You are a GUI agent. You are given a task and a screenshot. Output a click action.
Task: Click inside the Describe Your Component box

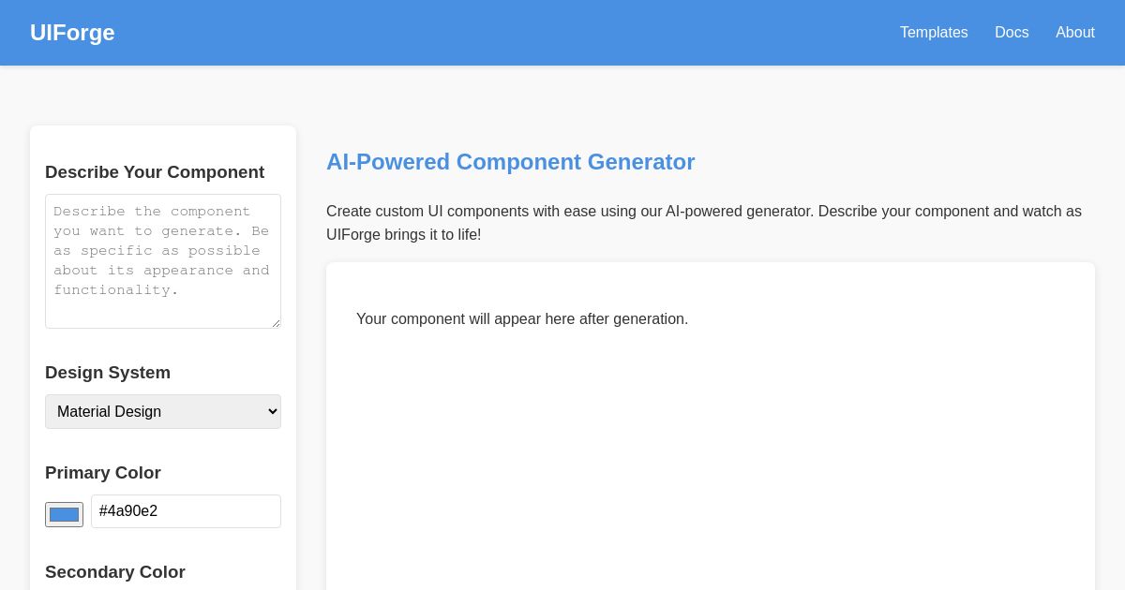coord(163,261)
